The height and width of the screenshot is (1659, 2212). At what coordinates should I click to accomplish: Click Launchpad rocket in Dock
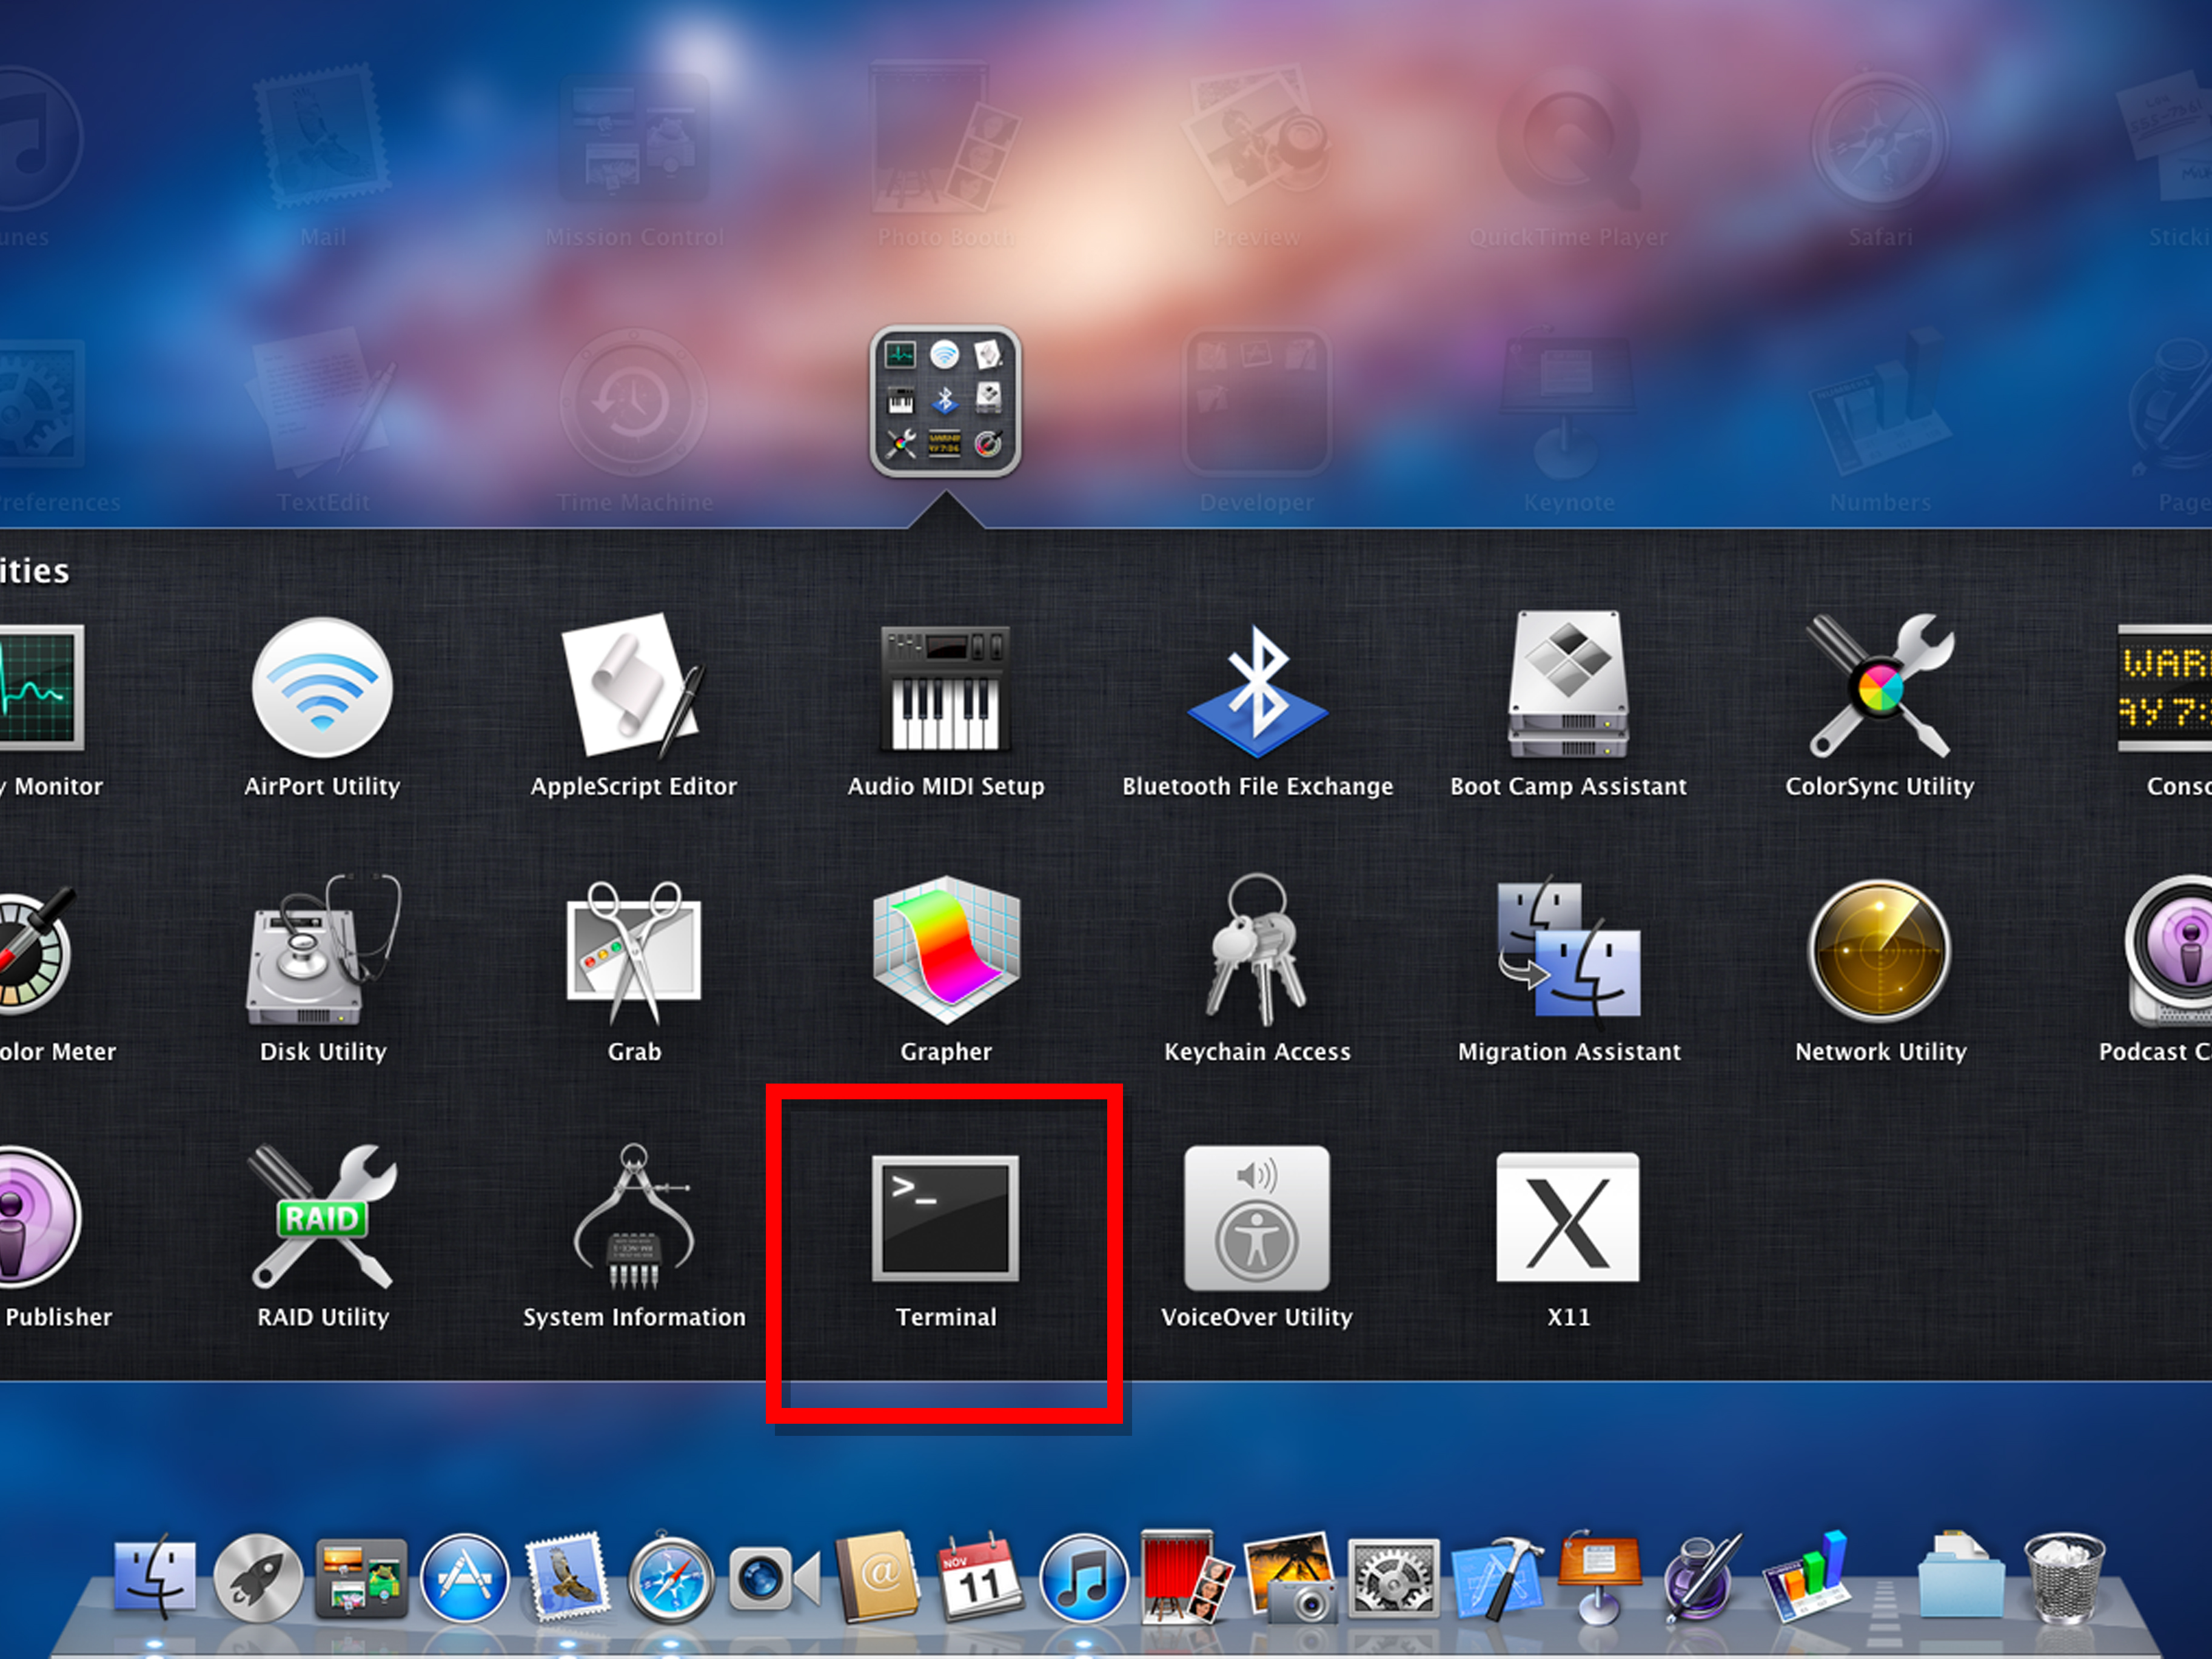coord(258,1577)
